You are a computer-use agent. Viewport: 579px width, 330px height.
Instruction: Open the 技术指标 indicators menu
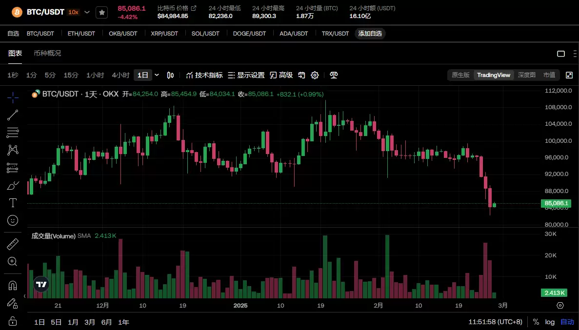pos(204,75)
